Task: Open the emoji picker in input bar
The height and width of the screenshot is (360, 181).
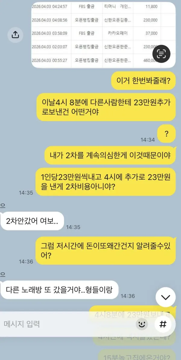Action: (142, 324)
